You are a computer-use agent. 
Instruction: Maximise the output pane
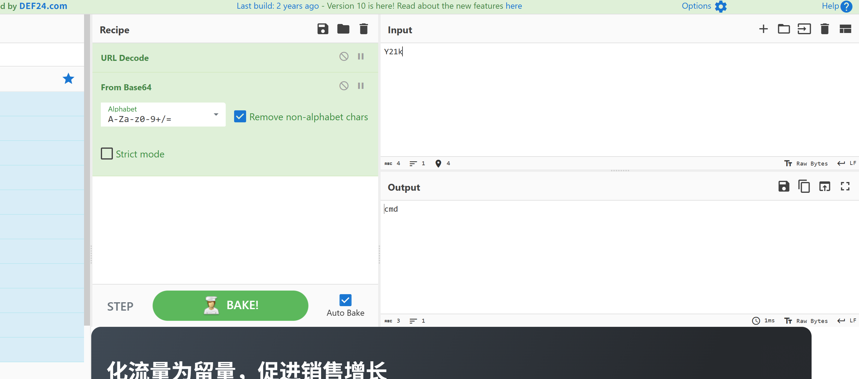845,186
